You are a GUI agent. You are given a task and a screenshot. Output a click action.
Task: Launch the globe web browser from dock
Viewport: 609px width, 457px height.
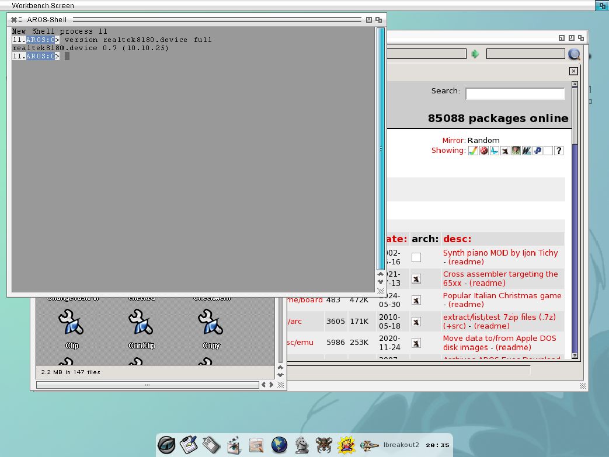280,445
